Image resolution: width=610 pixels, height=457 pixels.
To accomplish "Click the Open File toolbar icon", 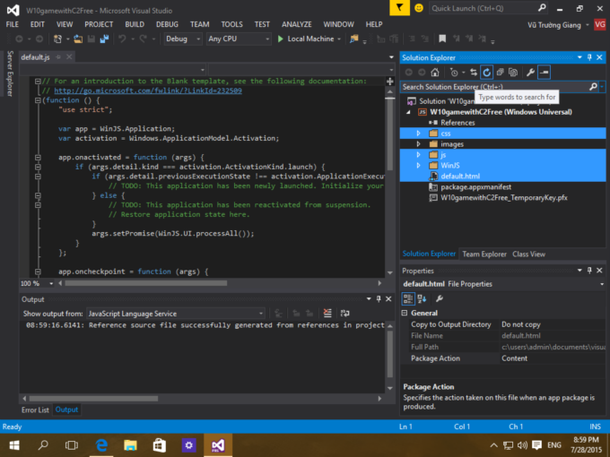I will [x=78, y=39].
